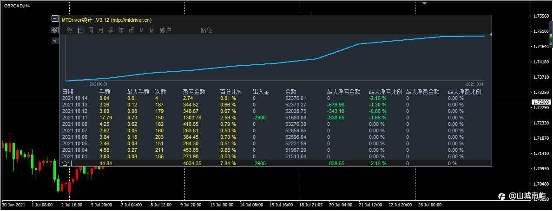Viewport: 553px width, 211px height.
Task: Open the 备 notes tab
Action: coord(151,31)
